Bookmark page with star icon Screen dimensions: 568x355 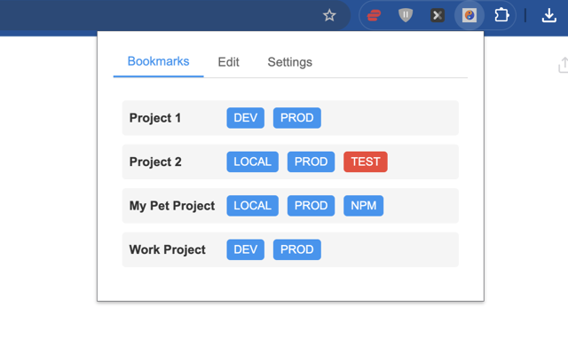(x=329, y=15)
